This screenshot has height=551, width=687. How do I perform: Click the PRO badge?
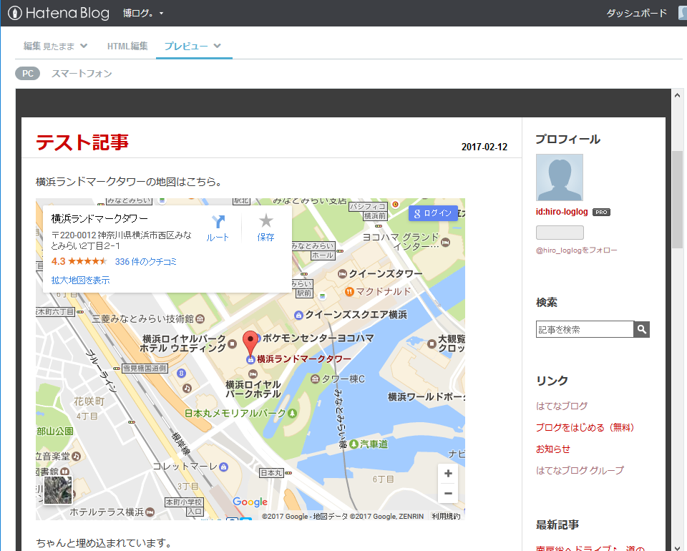(601, 212)
